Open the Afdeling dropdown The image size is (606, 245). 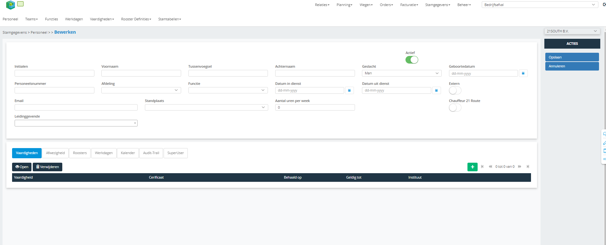click(141, 90)
